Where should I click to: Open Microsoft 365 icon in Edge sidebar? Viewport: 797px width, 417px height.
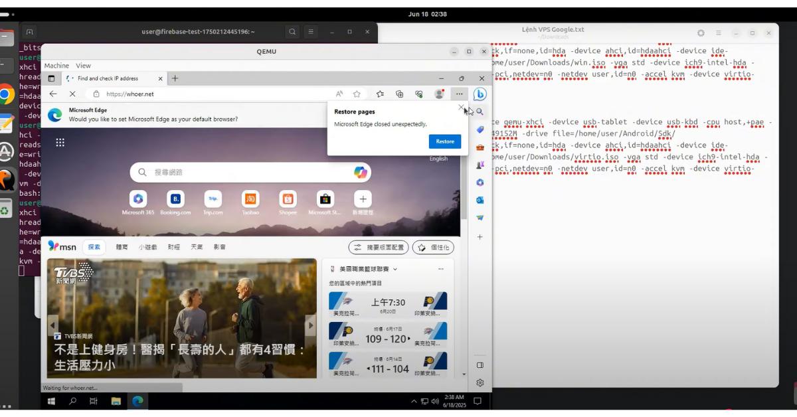480,183
